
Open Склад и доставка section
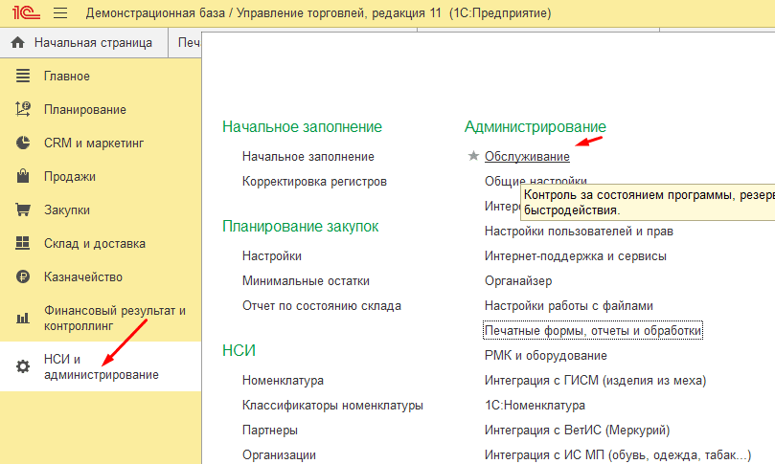[101, 244]
